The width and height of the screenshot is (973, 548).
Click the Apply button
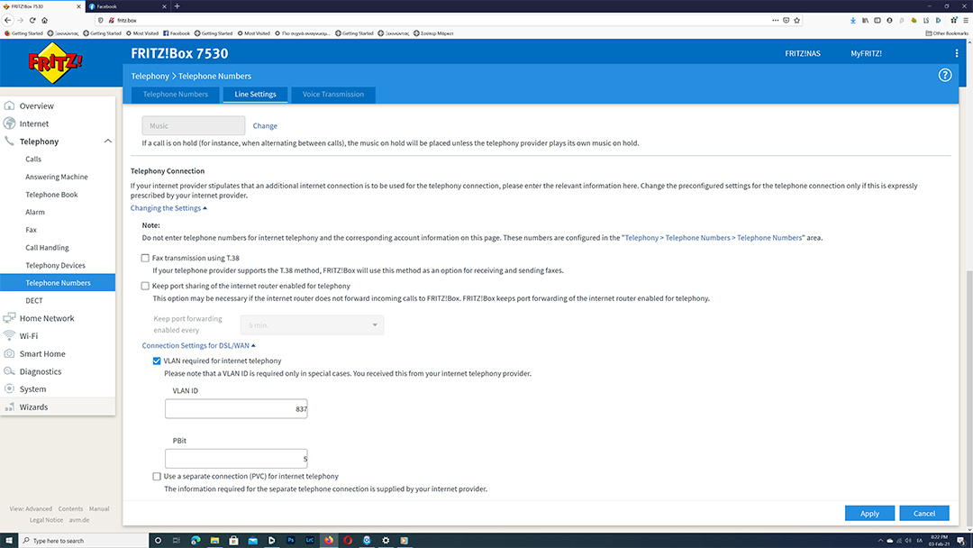point(869,513)
